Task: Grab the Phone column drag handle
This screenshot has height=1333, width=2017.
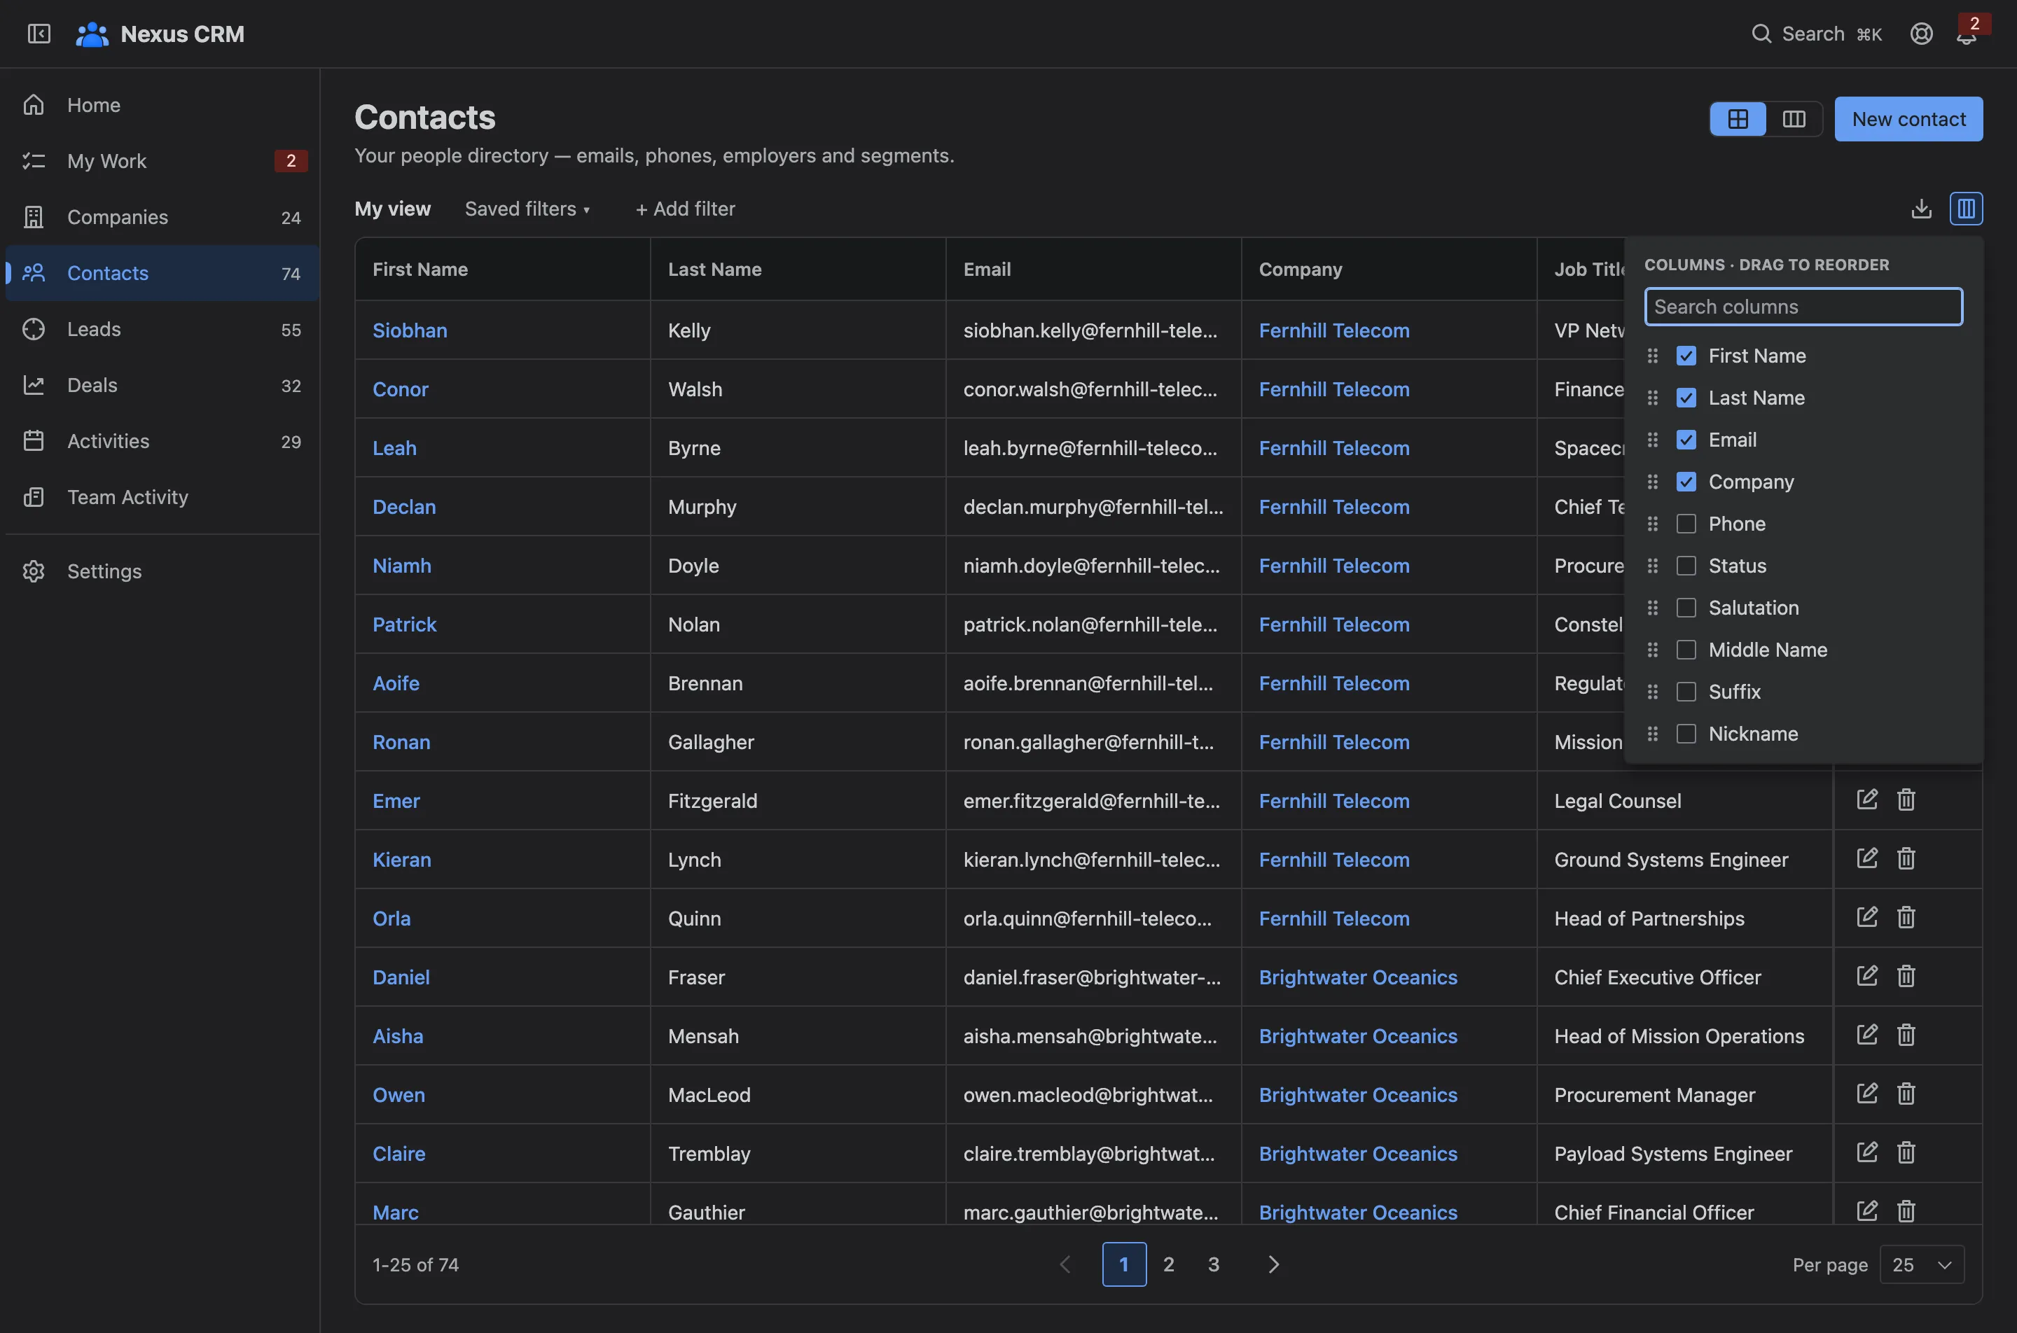Action: 1652,524
